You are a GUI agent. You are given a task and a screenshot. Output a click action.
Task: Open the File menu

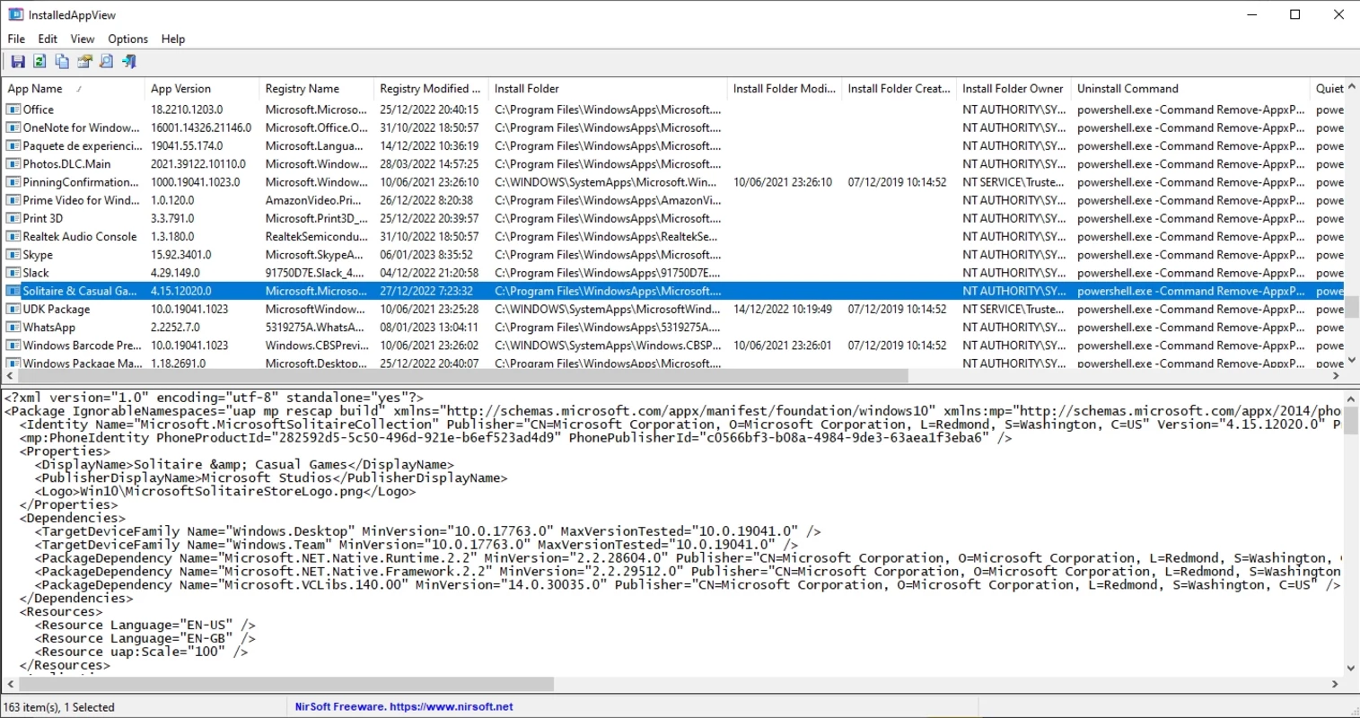(16, 39)
